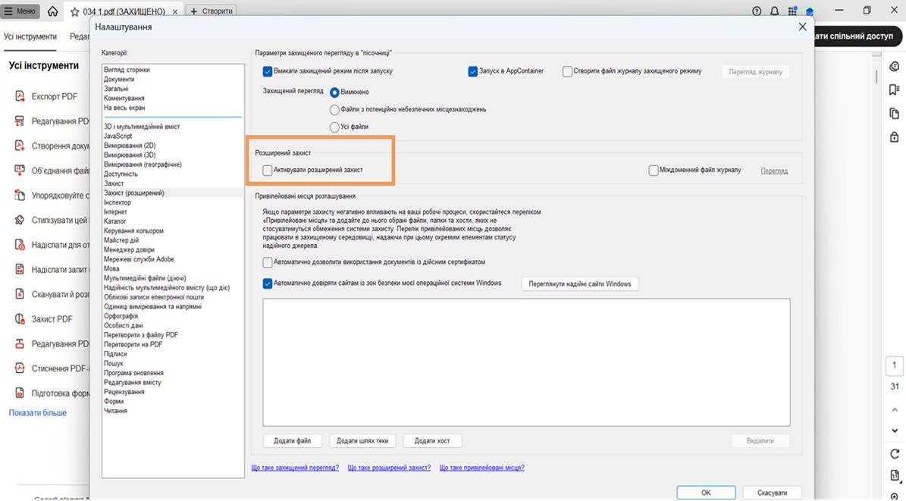Click the Підготовка форми tool icon
This screenshot has height=501, width=906.
point(20,393)
